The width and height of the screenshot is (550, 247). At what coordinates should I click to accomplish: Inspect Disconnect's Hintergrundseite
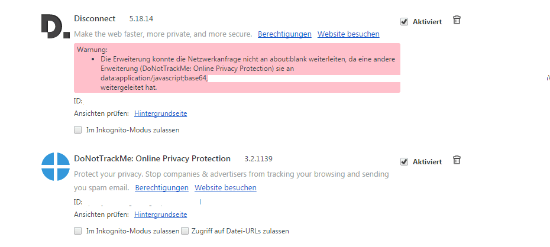pyautogui.click(x=161, y=113)
